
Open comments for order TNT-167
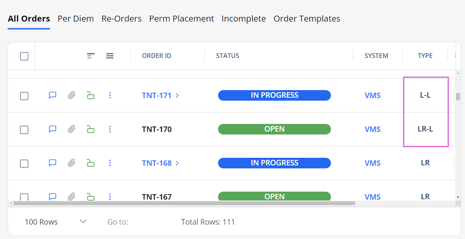point(53,196)
